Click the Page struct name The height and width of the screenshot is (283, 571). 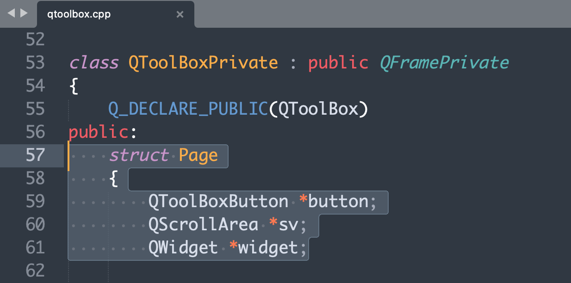click(x=198, y=155)
